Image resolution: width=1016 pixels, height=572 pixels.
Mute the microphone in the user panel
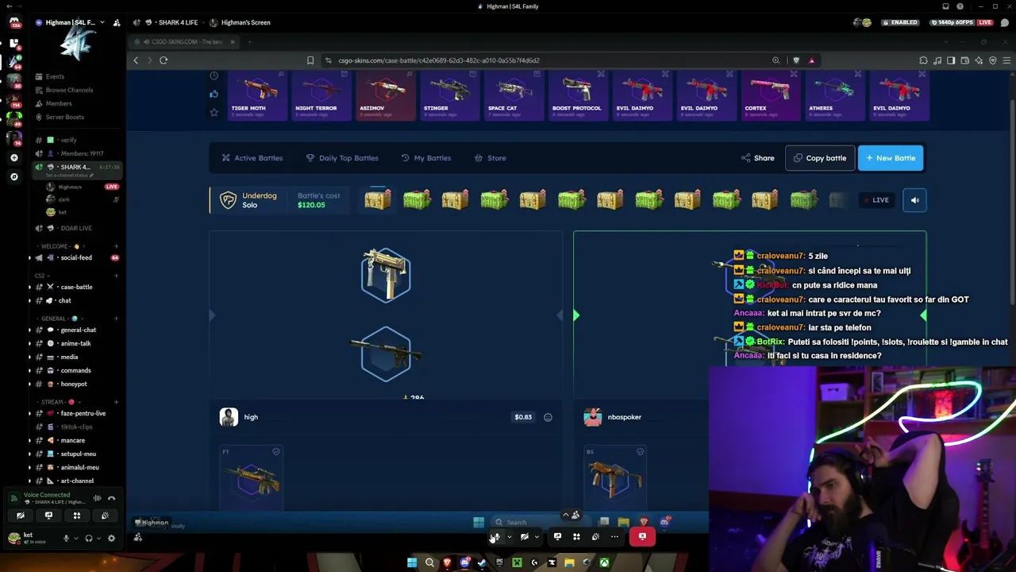(x=66, y=538)
